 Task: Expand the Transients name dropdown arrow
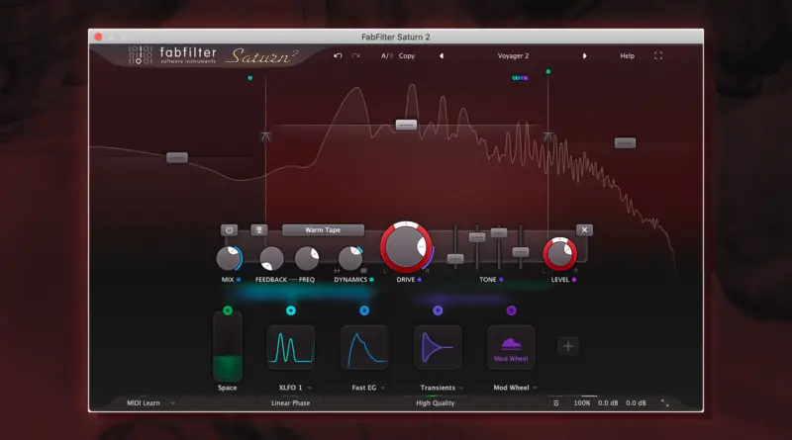[461, 388]
